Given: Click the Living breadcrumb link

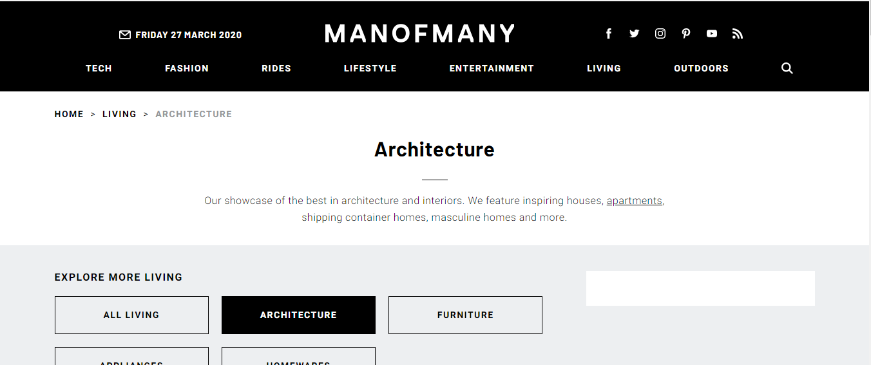Looking at the screenshot, I should point(119,114).
